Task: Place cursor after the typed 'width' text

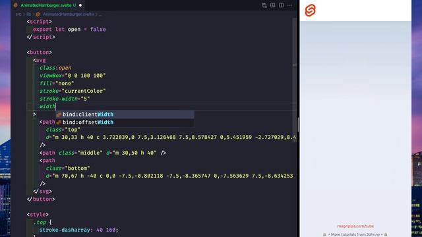Action: tap(55, 107)
